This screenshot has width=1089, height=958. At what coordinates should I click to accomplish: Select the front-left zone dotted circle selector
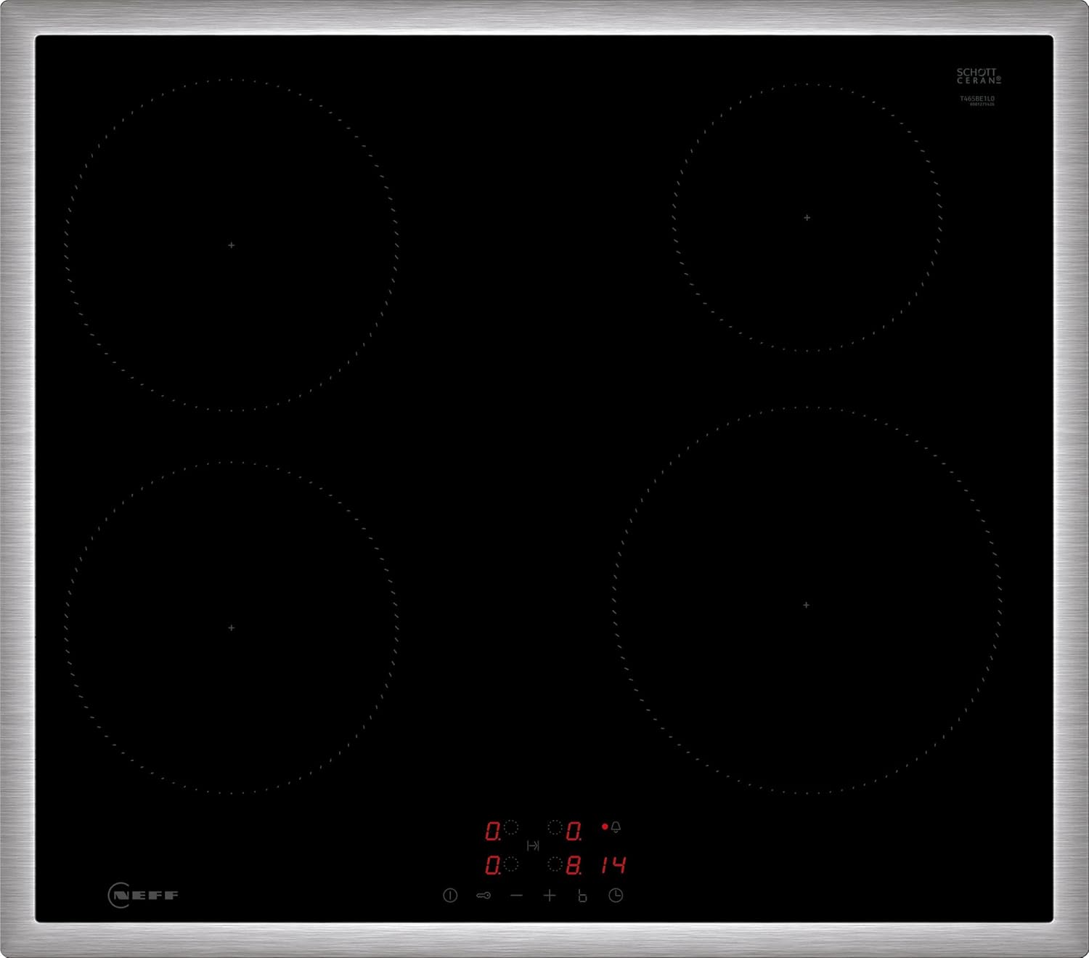(511, 864)
